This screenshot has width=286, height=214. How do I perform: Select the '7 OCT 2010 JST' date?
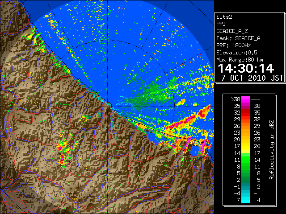point(252,78)
